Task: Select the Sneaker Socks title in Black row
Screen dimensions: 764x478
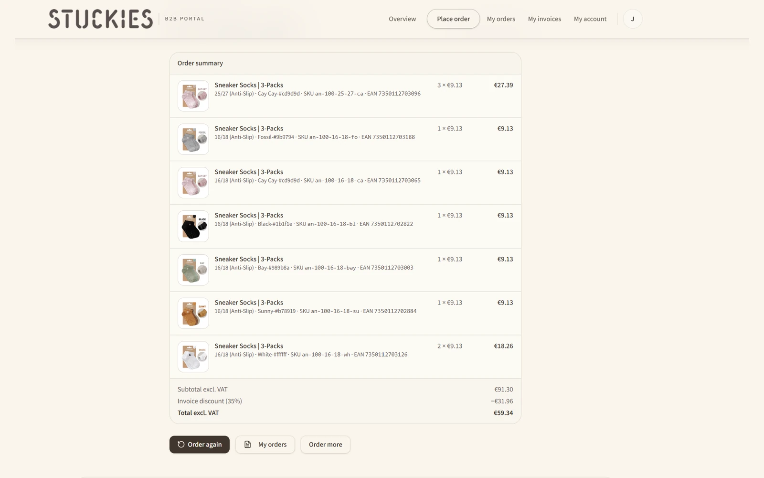Action: point(249,216)
